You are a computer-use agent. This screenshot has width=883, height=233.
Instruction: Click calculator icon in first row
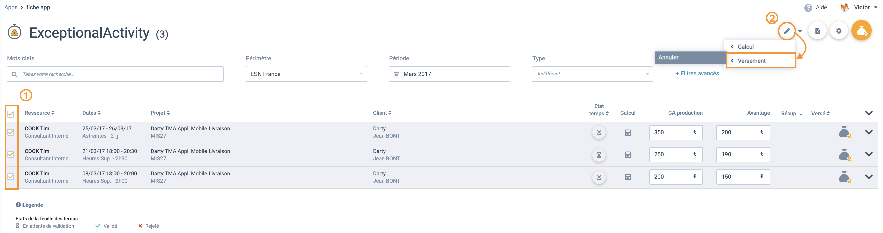click(x=628, y=133)
